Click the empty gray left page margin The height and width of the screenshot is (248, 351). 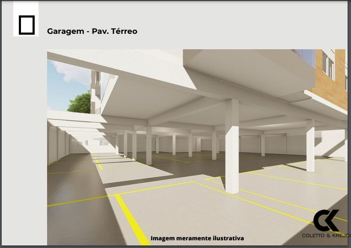tap(24, 150)
